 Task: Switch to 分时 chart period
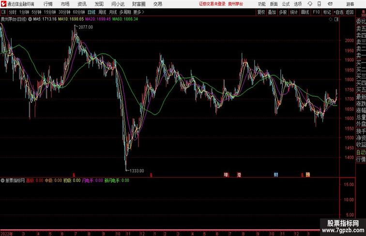(x=13, y=12)
